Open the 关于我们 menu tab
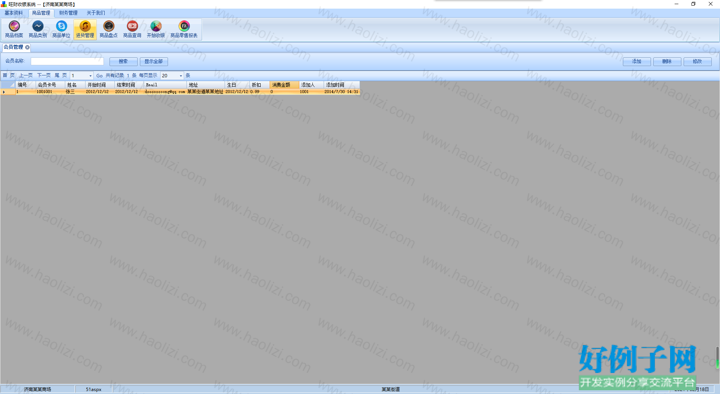The width and height of the screenshot is (720, 394). tap(96, 13)
